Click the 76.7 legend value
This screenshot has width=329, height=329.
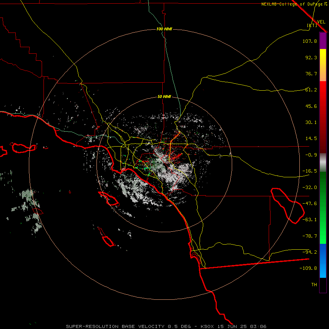coord(311,73)
